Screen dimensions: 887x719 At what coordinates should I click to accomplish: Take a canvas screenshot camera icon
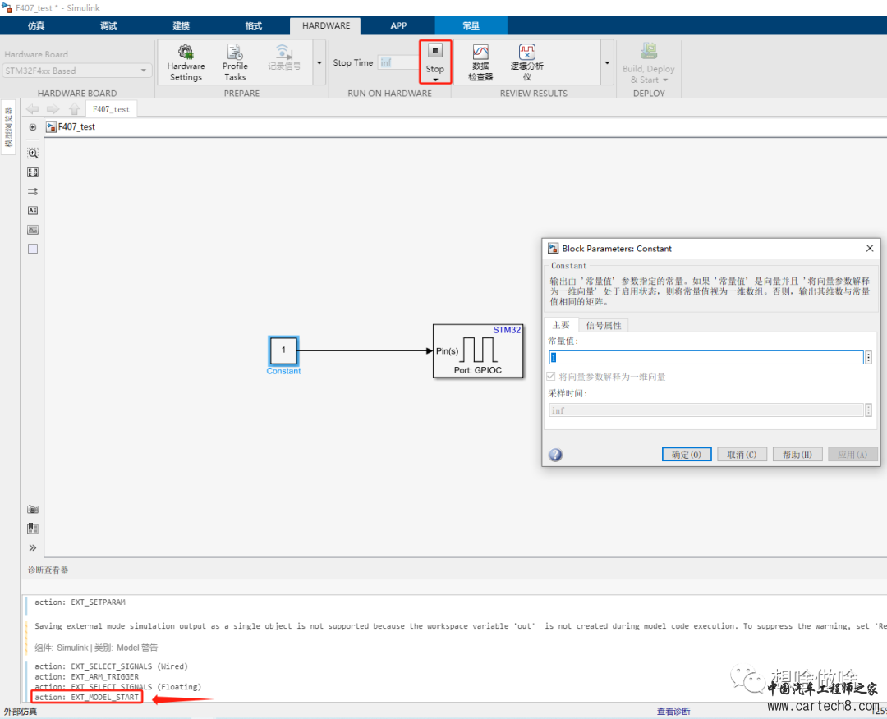coord(33,509)
